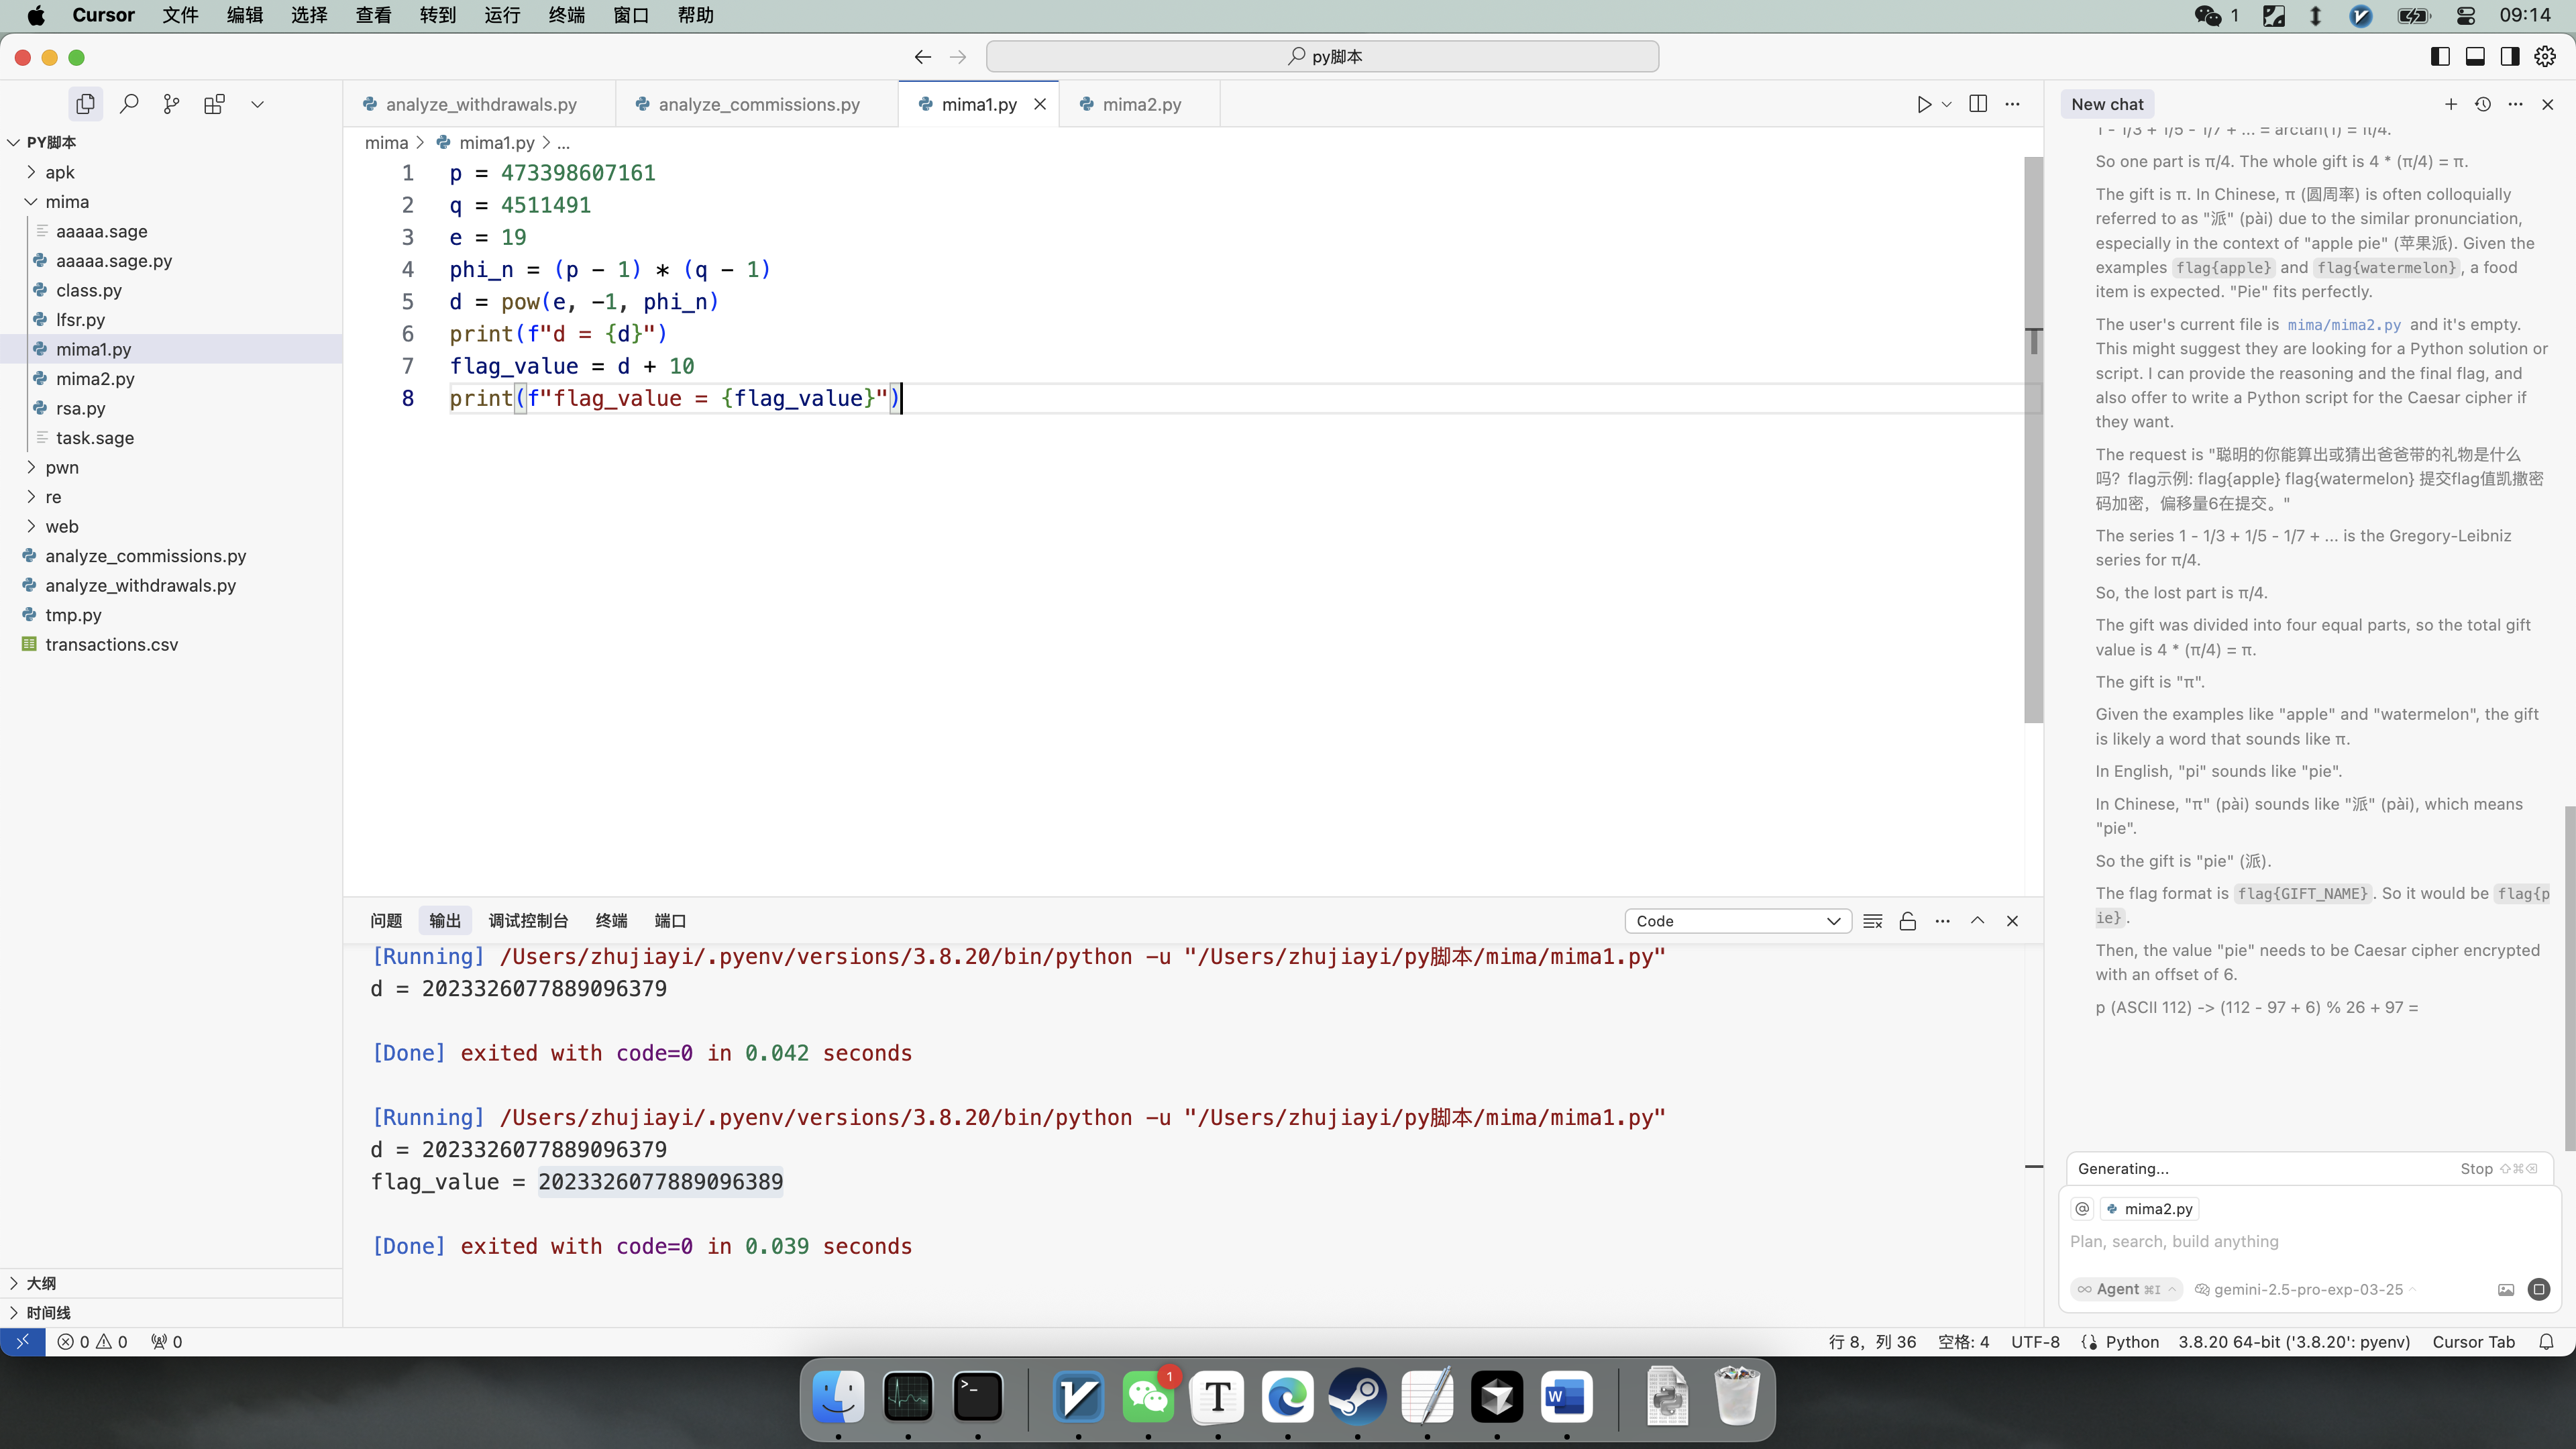Expand the web folder
This screenshot has width=2576, height=1449.
click(x=62, y=526)
